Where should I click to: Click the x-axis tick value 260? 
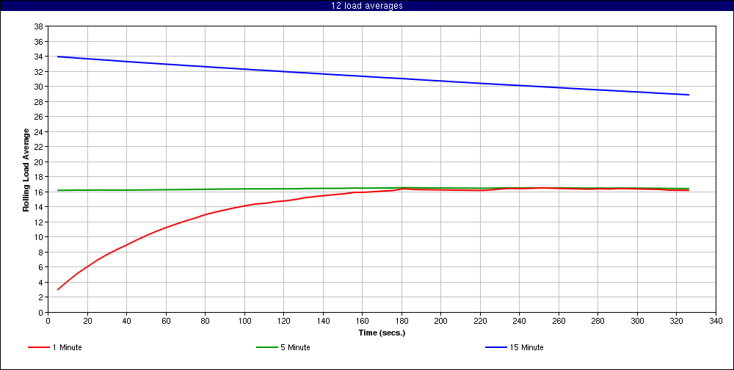point(559,321)
